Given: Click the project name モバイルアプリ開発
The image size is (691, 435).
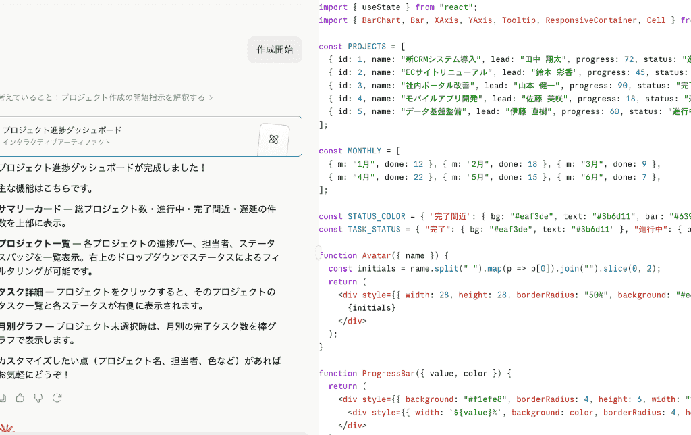Looking at the screenshot, I should click(x=441, y=99).
